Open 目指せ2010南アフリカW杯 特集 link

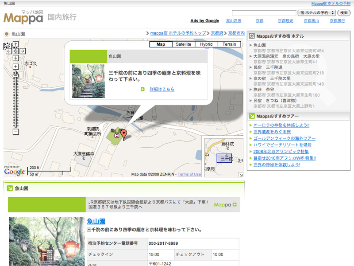click(x=285, y=158)
